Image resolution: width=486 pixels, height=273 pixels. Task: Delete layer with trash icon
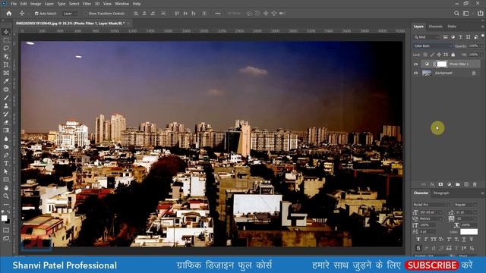(475, 184)
